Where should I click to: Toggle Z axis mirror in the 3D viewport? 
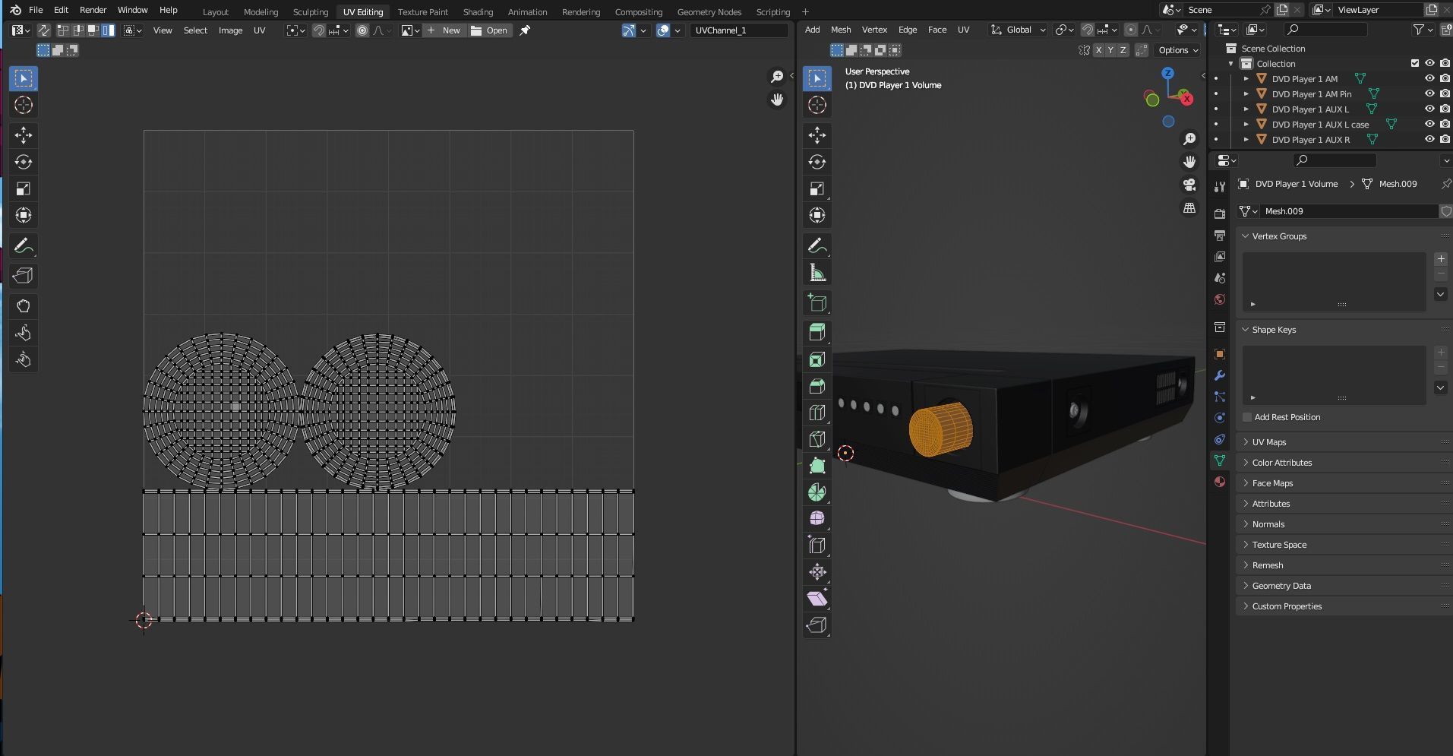pos(1123,50)
